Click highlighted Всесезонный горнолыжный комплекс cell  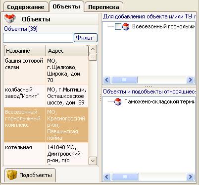point(25,125)
